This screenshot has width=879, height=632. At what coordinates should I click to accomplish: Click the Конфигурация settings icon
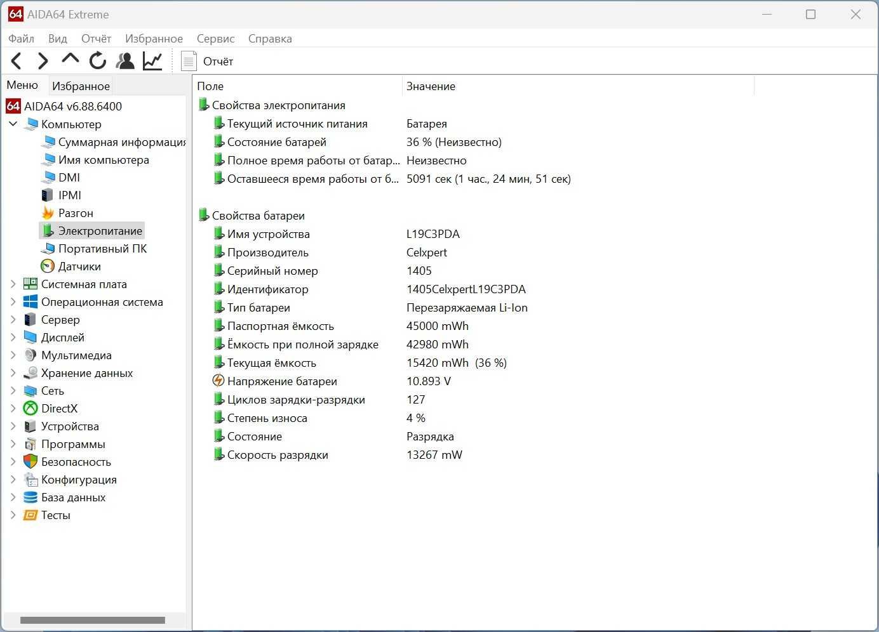point(30,479)
